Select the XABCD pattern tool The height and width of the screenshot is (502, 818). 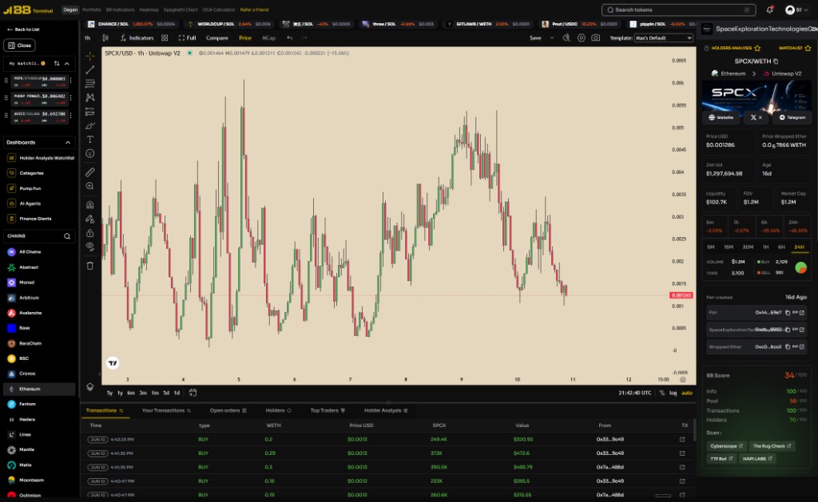(x=89, y=97)
